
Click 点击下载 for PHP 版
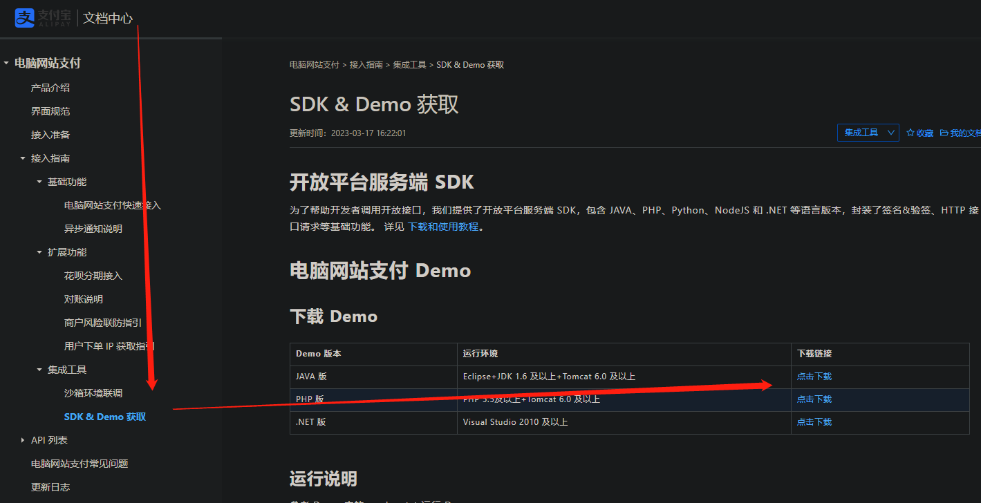tap(814, 399)
